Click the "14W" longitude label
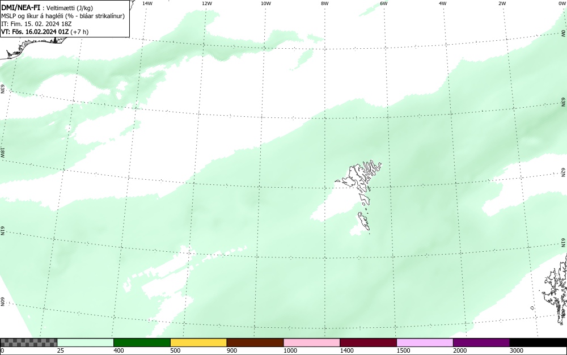Viewport: 567px width, 355px height. [x=147, y=3]
